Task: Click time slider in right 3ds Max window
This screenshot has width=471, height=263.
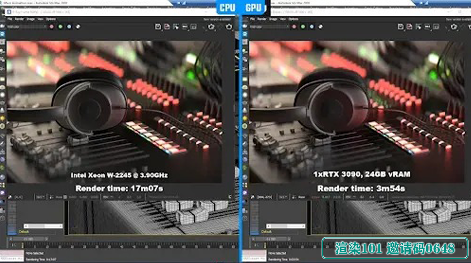Action: pyautogui.click(x=271, y=239)
